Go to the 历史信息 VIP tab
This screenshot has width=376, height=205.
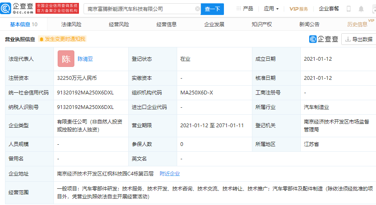click(357, 25)
